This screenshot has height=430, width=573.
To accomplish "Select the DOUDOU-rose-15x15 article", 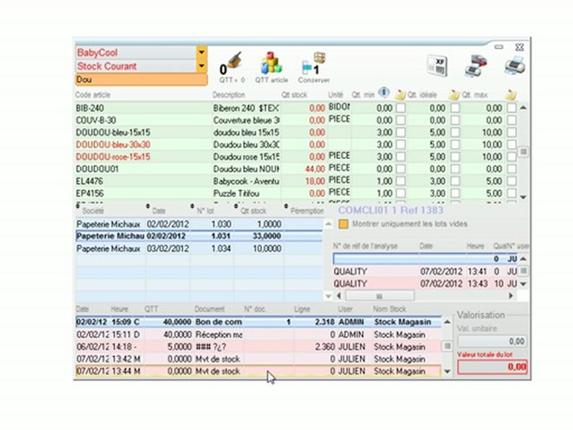I will coord(297,156).
